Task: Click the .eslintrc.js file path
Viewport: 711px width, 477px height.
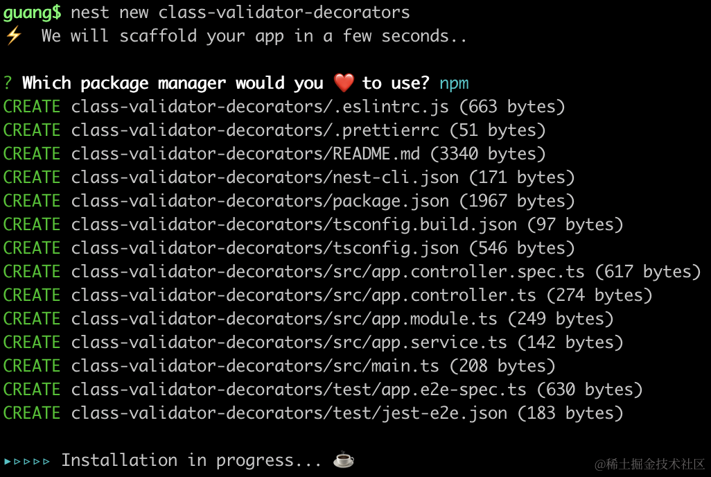Action: 260,107
